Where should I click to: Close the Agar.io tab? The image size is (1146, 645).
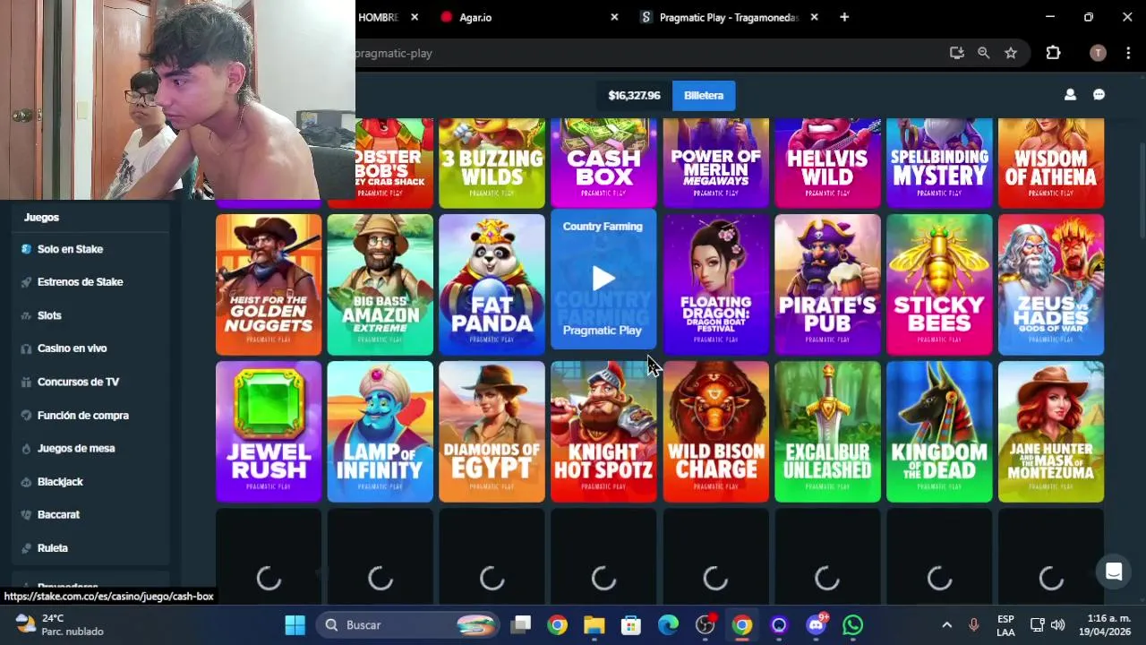tap(614, 17)
